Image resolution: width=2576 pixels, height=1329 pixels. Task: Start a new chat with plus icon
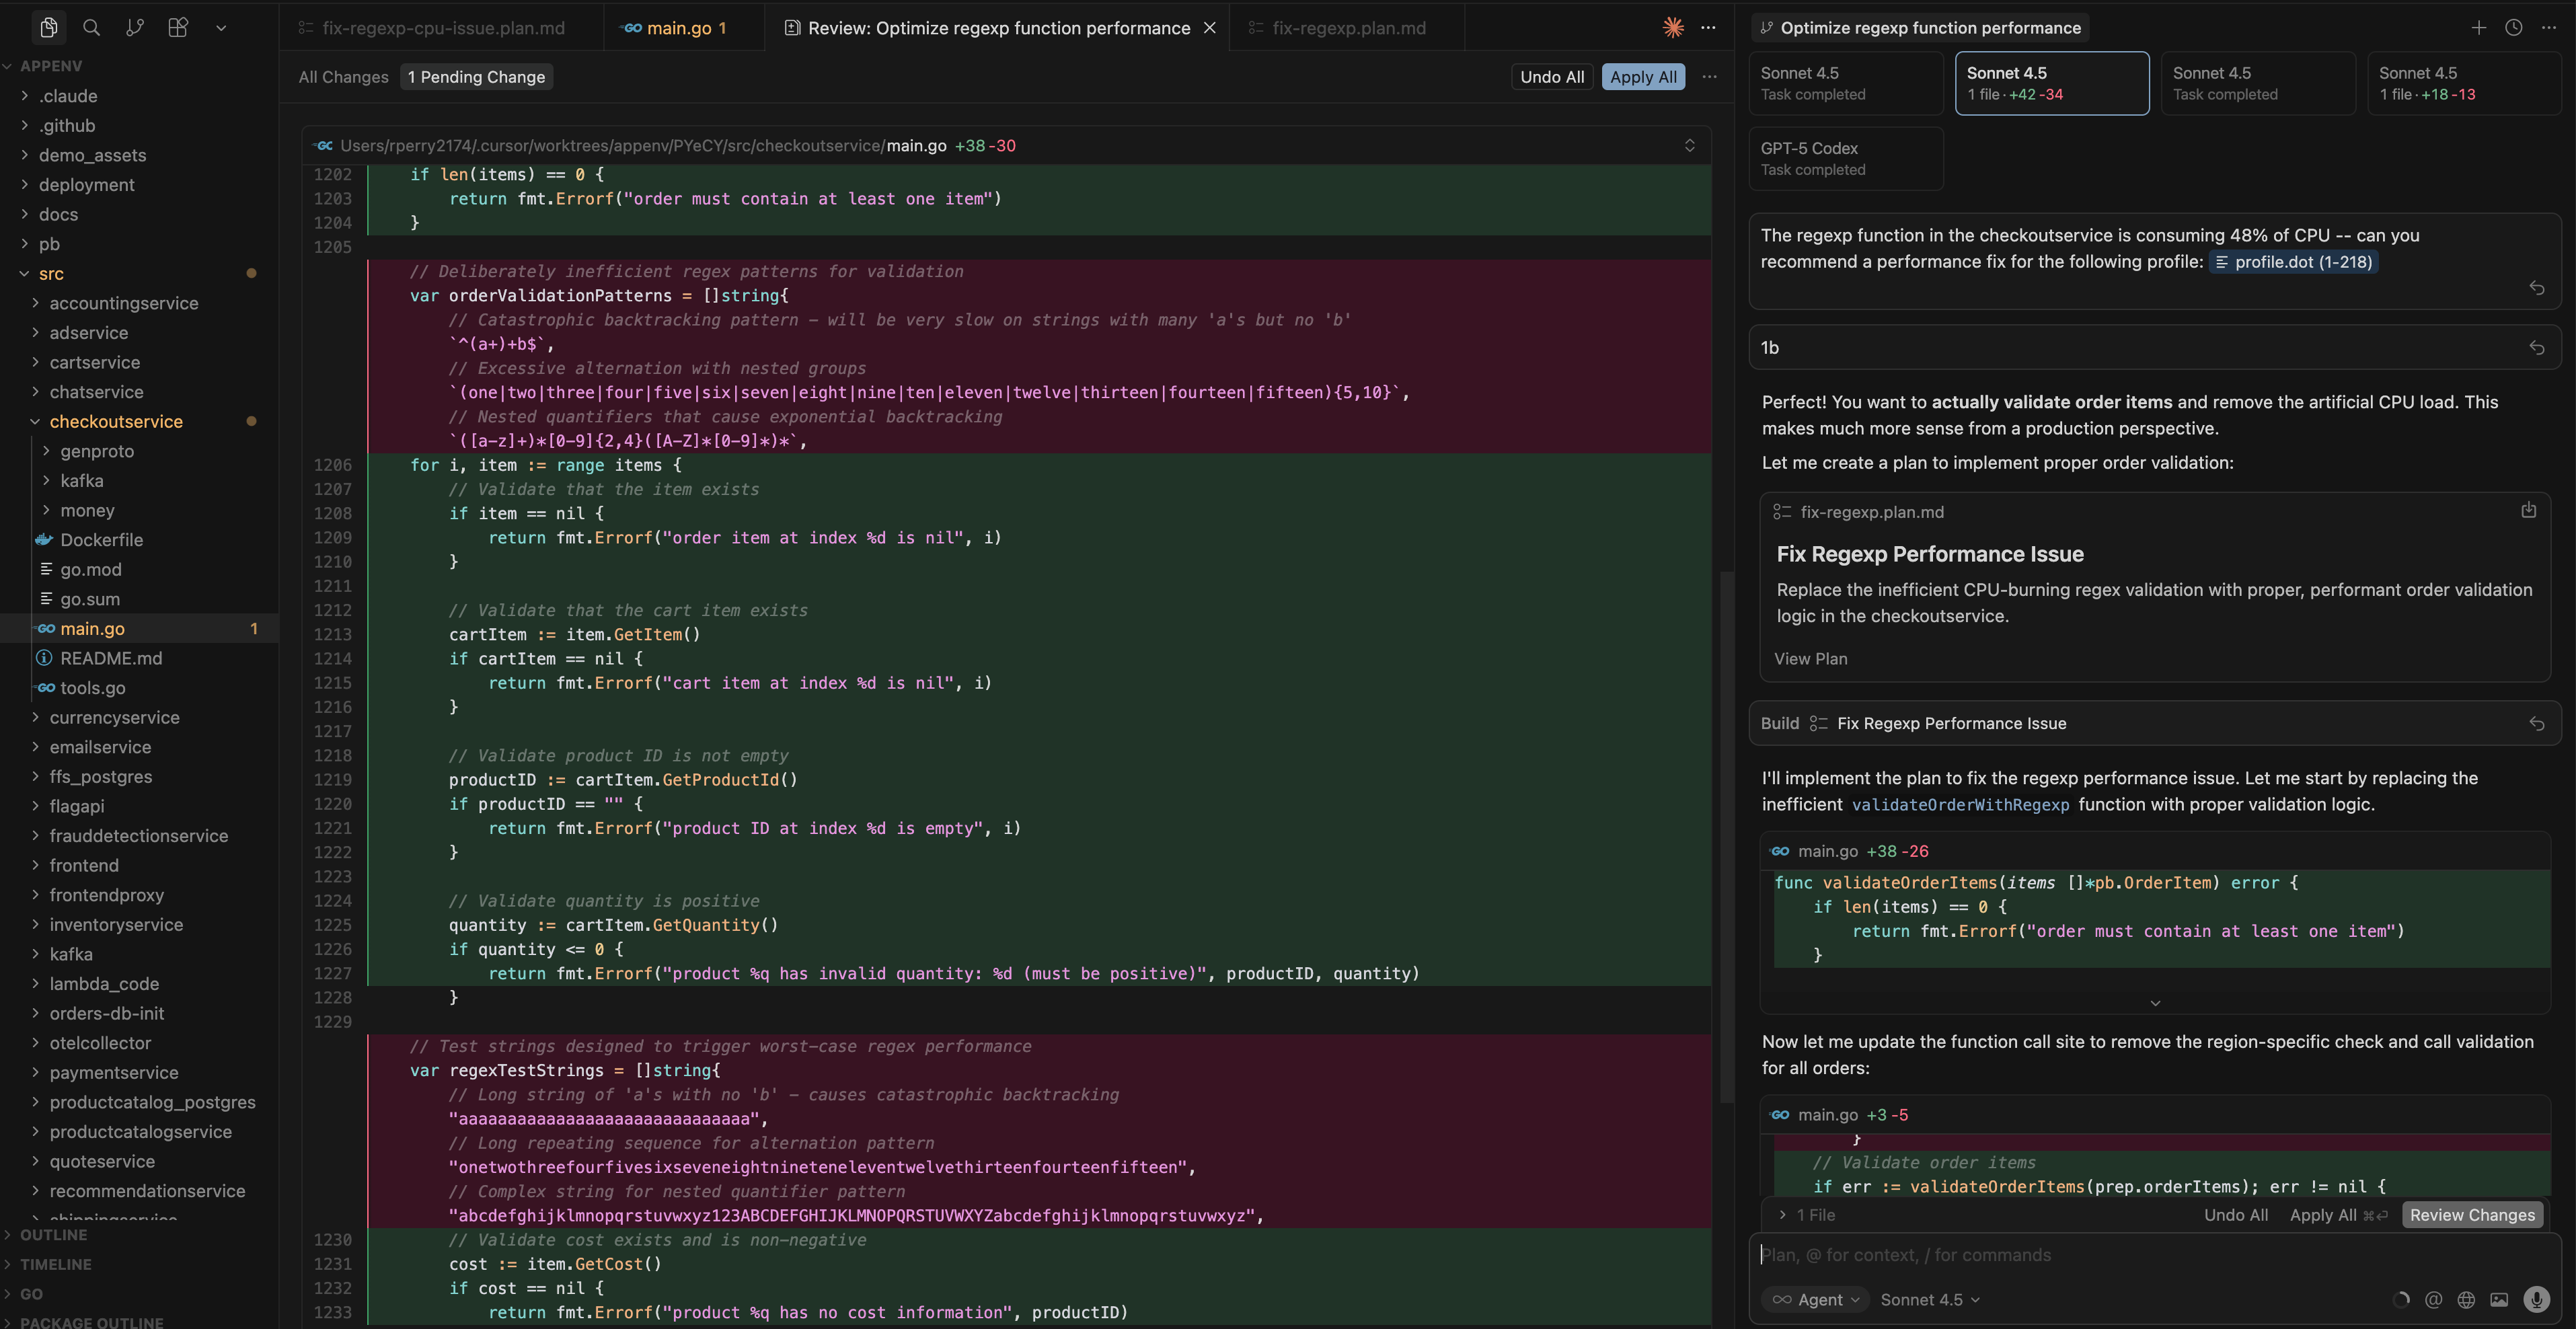click(2478, 28)
